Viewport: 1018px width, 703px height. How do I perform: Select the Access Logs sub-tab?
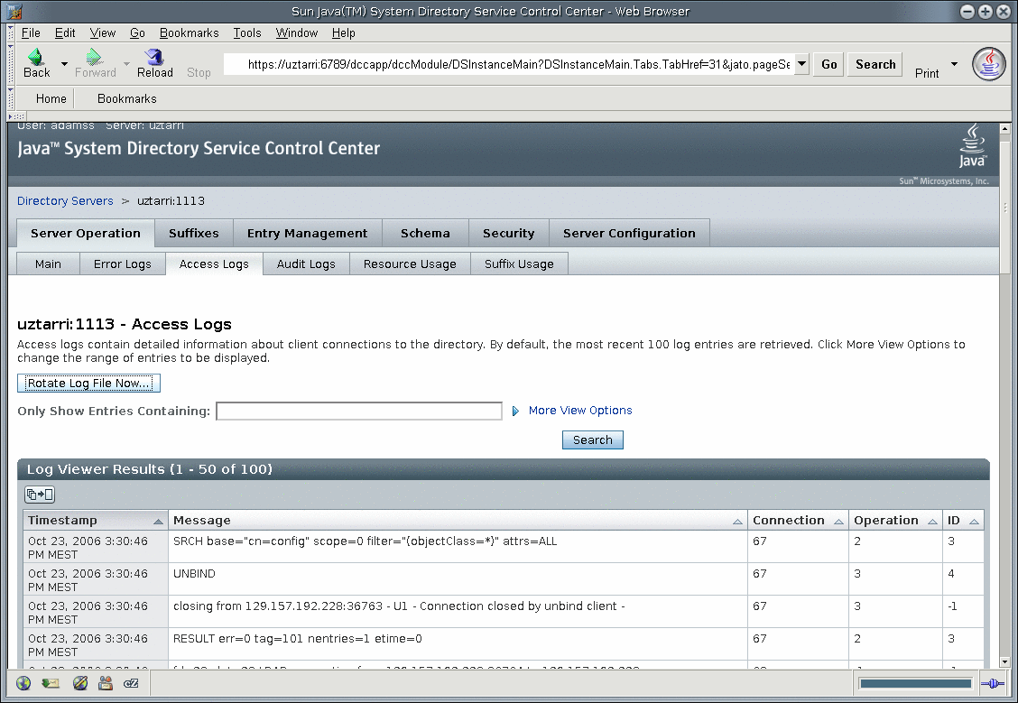point(214,264)
